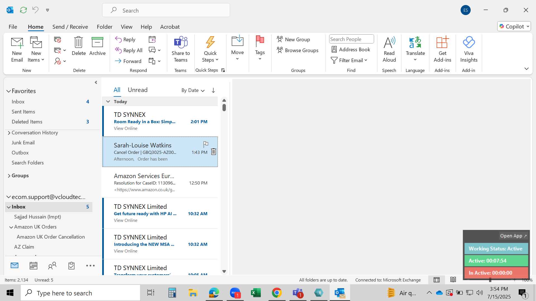Show more navigation options
This screenshot has height=301, width=536.
(x=90, y=266)
